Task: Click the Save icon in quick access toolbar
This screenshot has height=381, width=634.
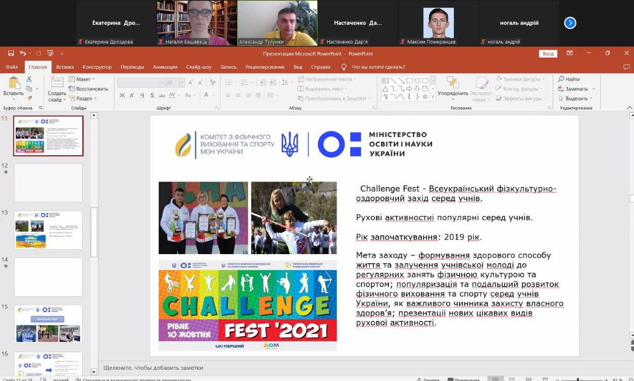Action: [x=11, y=53]
